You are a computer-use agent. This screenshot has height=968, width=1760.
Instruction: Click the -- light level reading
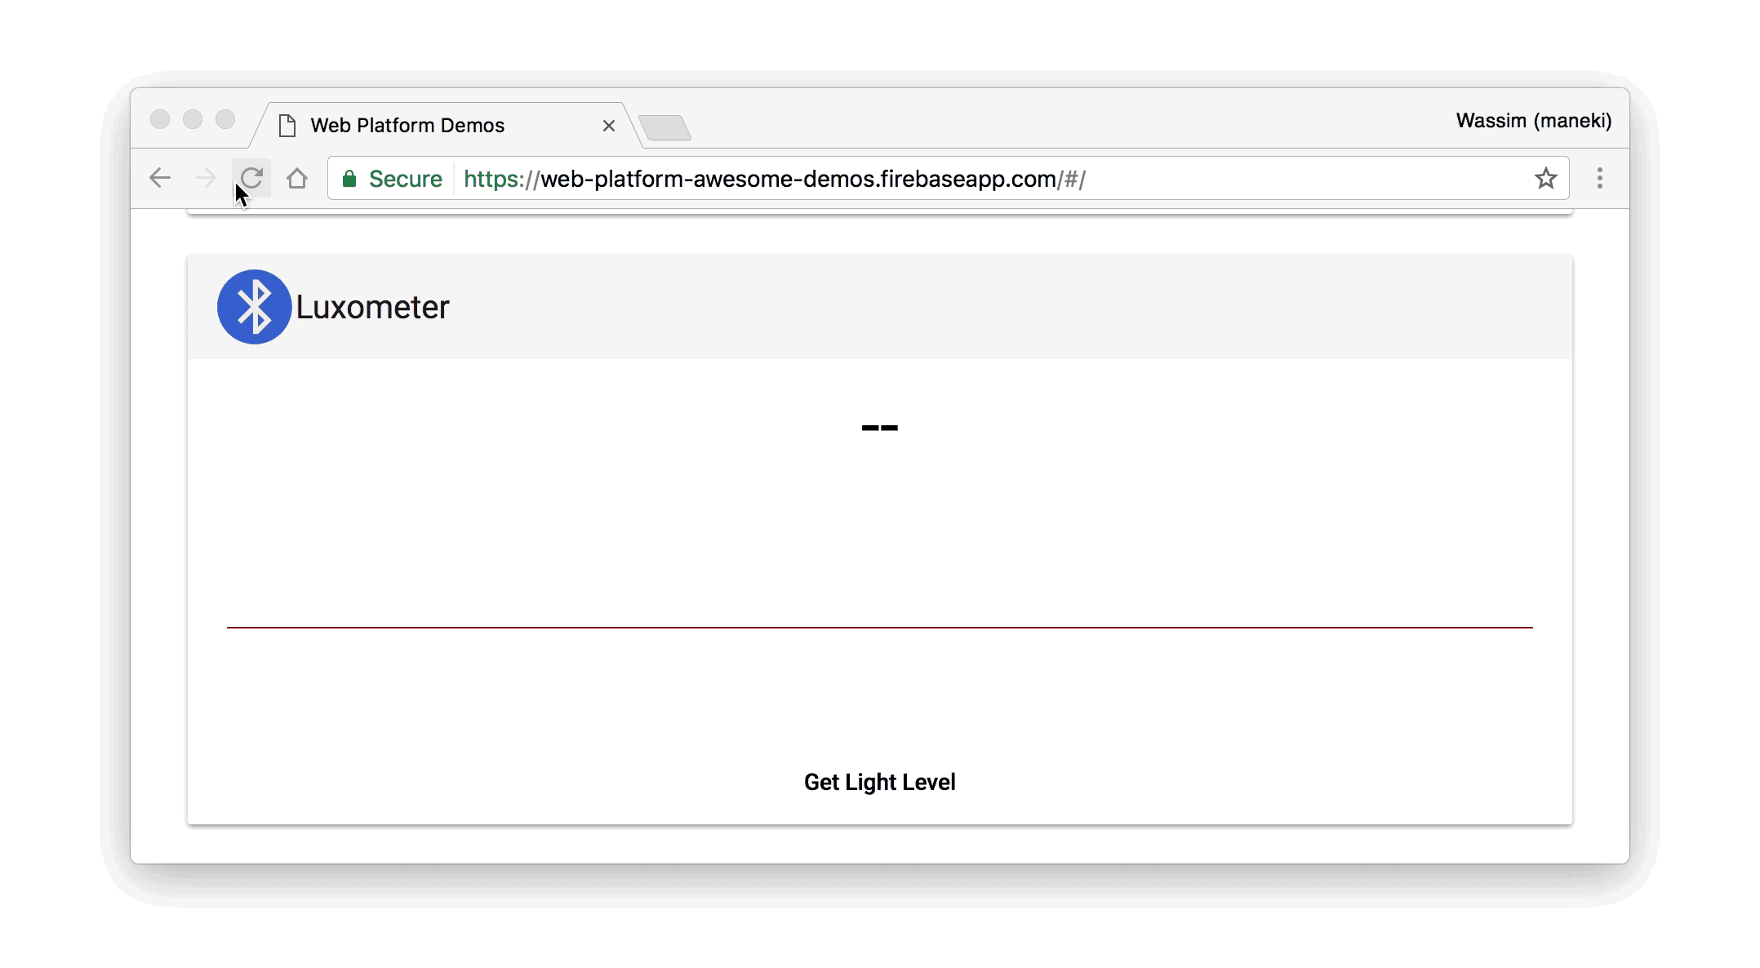click(879, 428)
